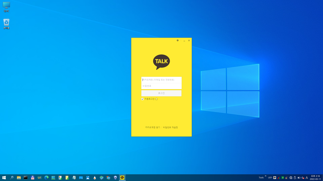Image resolution: width=323 pixels, height=181 pixels.
Task: Click the 로그인 login button
Action: 161,93
